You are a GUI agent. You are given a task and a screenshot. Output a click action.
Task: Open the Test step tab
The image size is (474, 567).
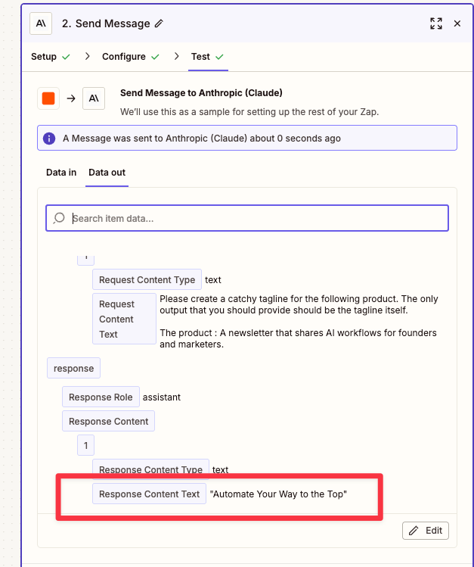pyautogui.click(x=208, y=57)
